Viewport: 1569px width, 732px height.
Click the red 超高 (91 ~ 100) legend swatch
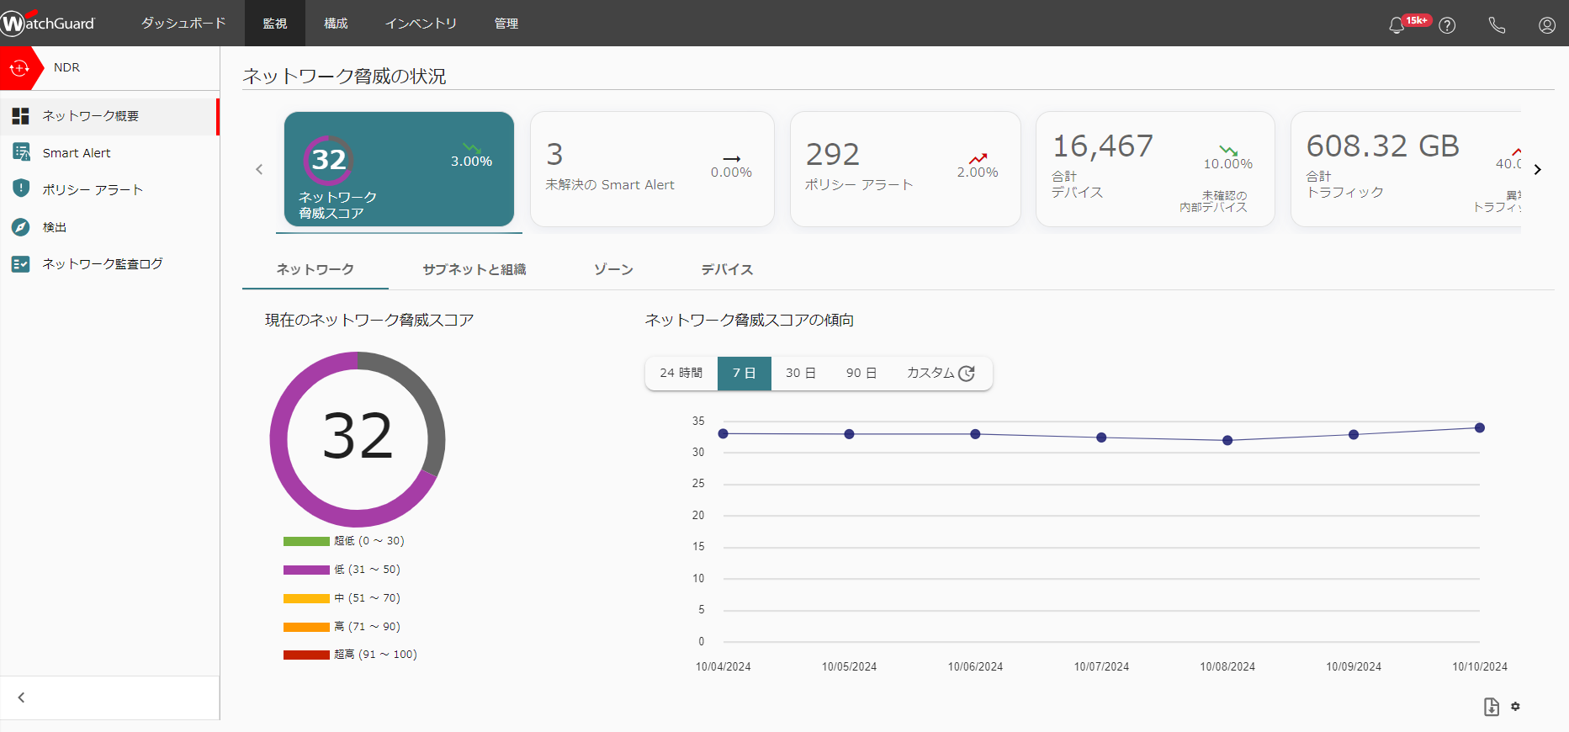tap(306, 655)
